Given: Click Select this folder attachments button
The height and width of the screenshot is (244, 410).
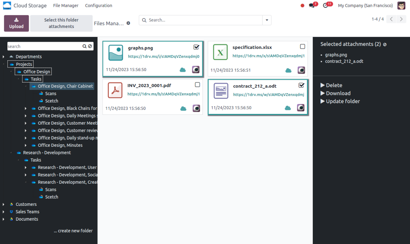Looking at the screenshot, I should click(x=61, y=23).
